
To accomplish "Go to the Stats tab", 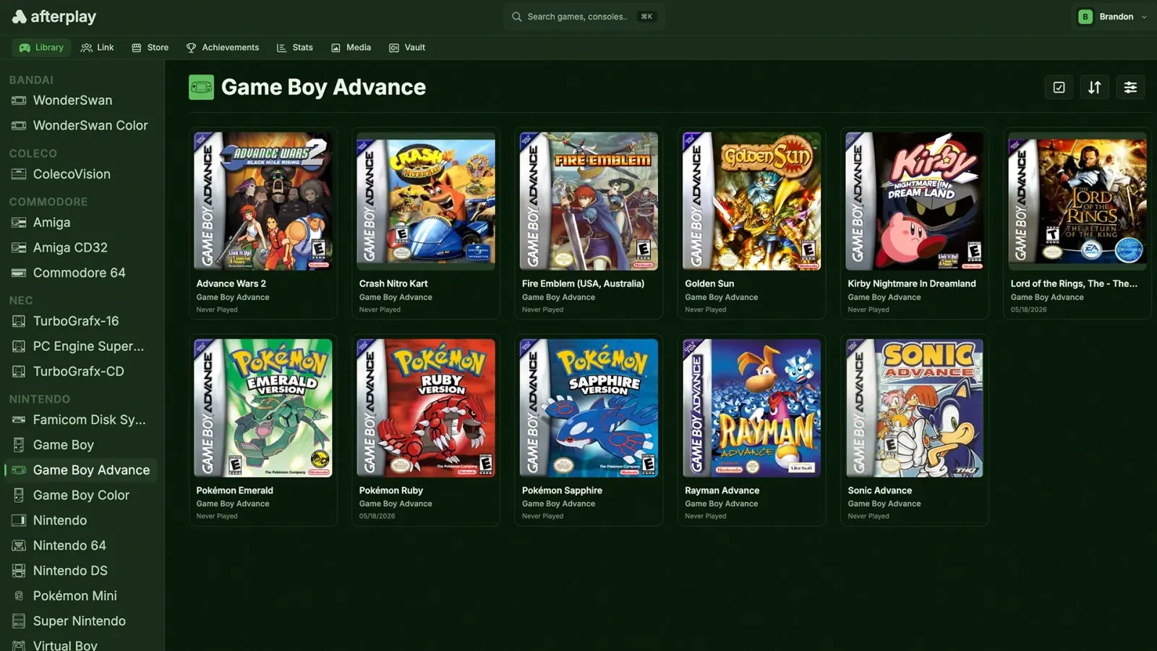I will pos(294,48).
